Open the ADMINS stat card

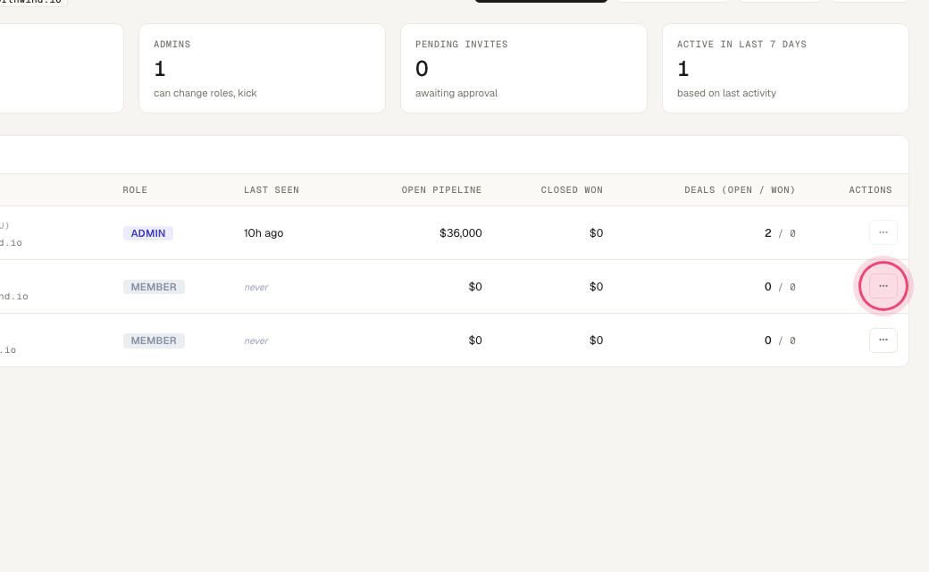(262, 68)
